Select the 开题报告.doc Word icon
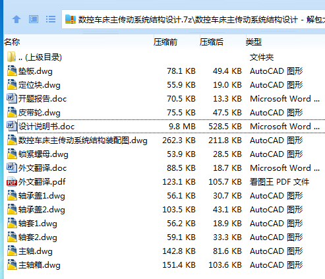 tap(12, 98)
